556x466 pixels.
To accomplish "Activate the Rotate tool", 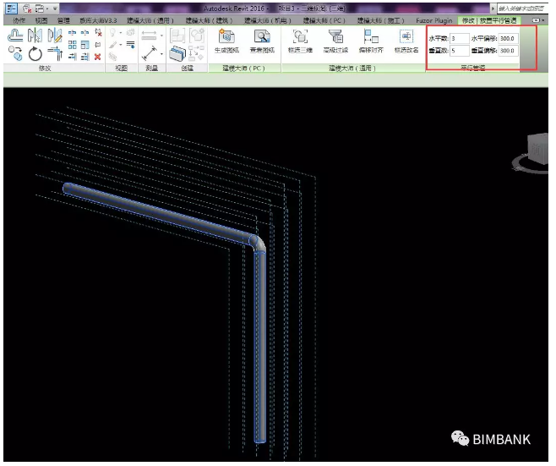I will [x=35, y=54].
